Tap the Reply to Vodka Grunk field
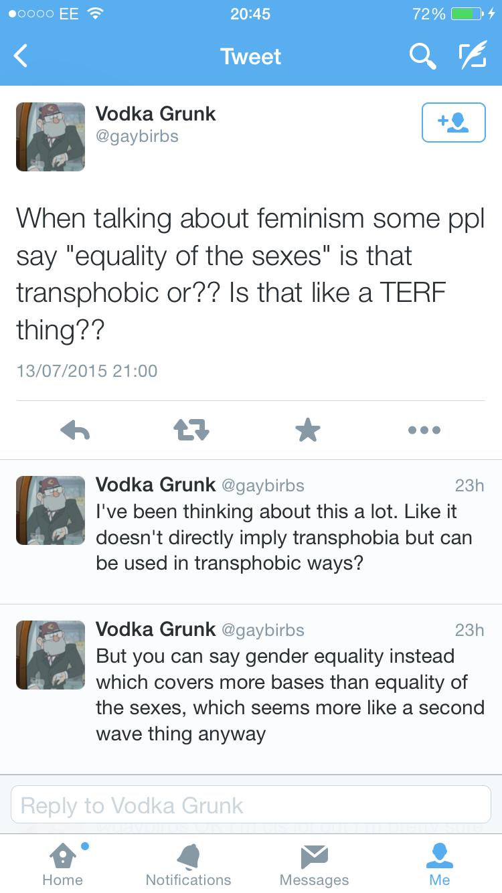The height and width of the screenshot is (893, 502). [251, 805]
